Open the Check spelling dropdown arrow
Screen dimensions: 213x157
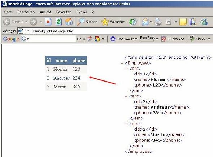[209, 39]
